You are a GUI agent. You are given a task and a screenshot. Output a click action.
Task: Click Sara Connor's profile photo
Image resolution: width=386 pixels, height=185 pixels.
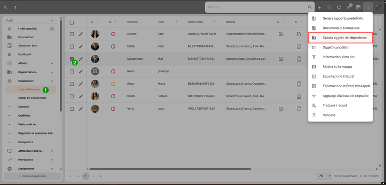pos(95,34)
